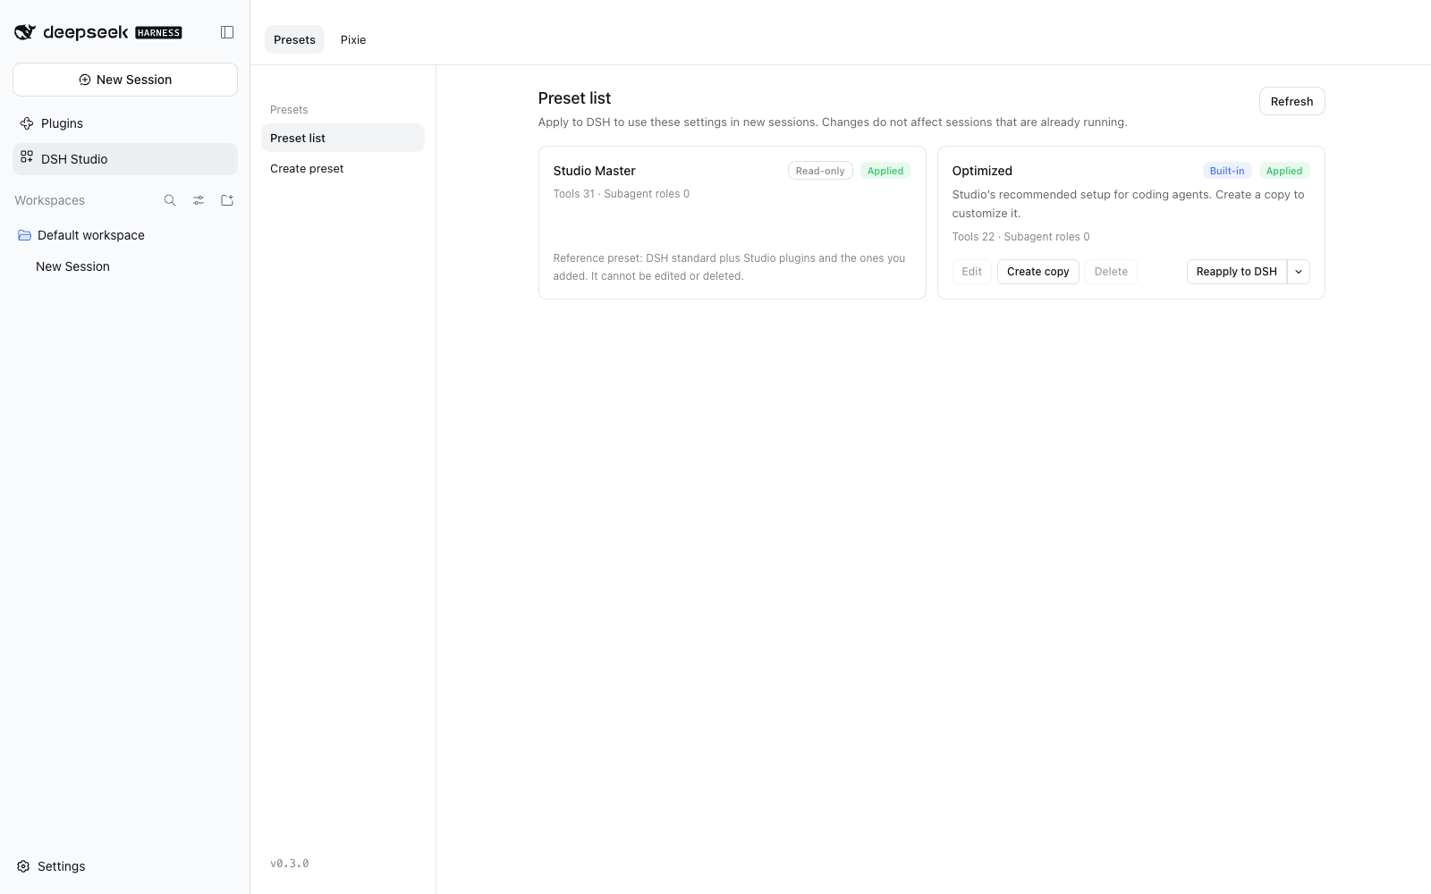Click the DeepSeek whale logo
The width and height of the screenshot is (1431, 894).
25,32
